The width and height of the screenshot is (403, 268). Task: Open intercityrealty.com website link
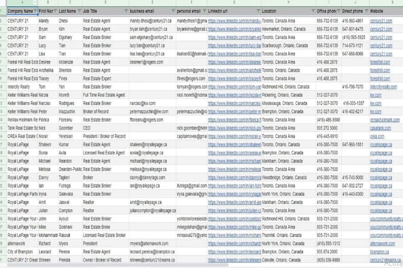[x=383, y=87]
